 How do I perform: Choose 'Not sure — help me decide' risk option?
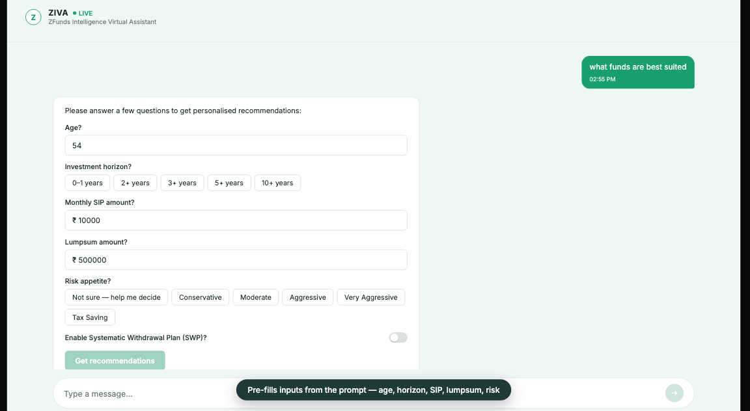[117, 297]
